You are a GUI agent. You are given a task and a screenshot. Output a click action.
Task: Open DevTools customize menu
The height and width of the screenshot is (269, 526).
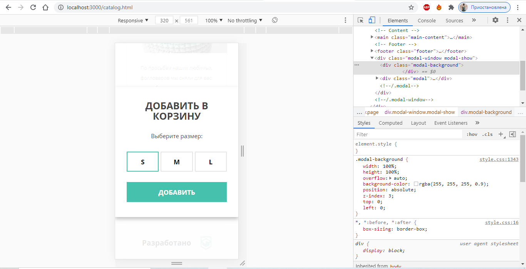coord(508,20)
